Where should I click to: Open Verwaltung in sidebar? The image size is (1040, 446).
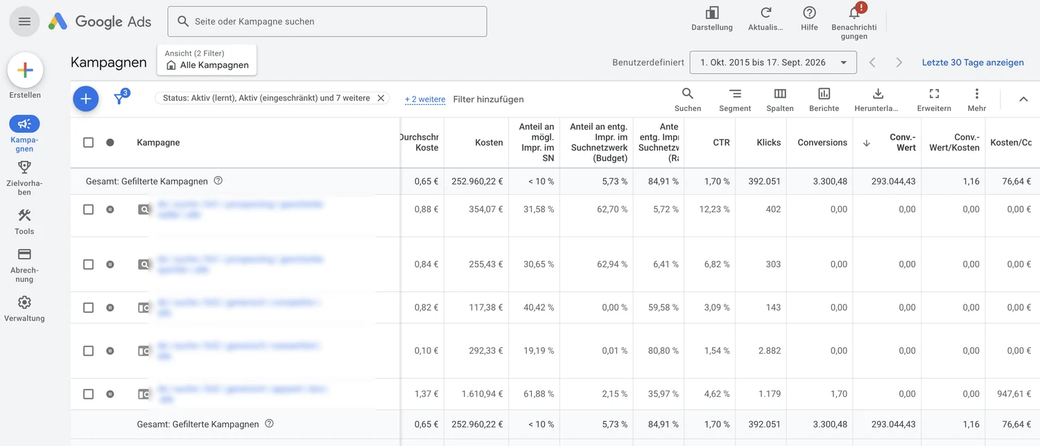click(24, 309)
